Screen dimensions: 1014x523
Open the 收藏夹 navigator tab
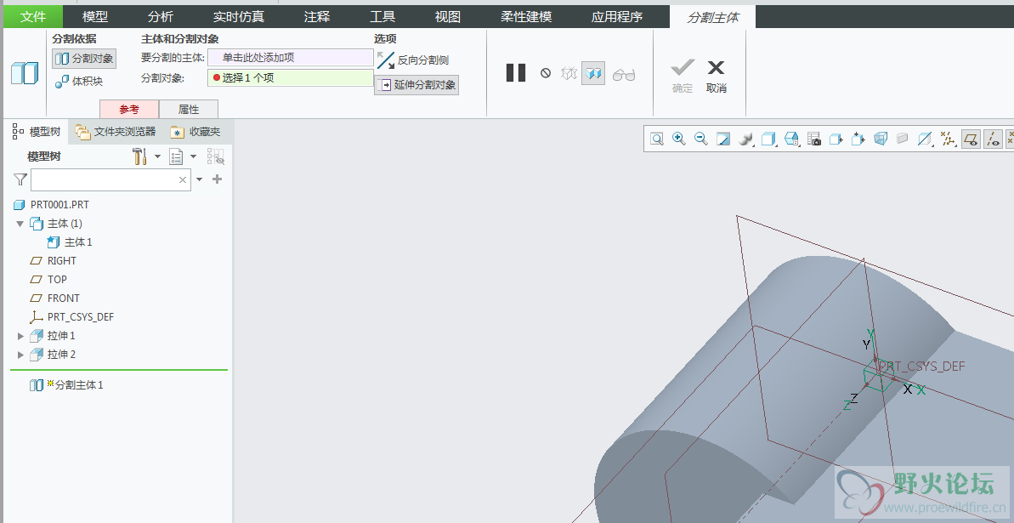click(x=195, y=132)
